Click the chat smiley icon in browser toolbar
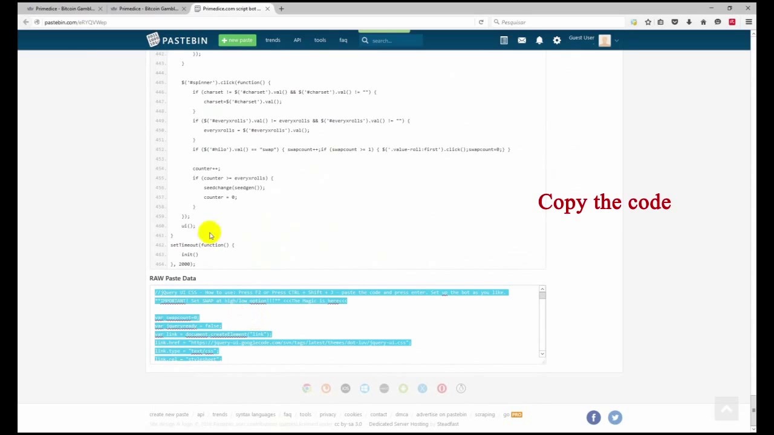 coord(718,22)
